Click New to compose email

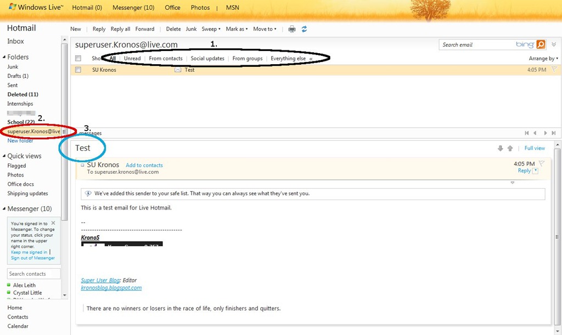tap(76, 29)
